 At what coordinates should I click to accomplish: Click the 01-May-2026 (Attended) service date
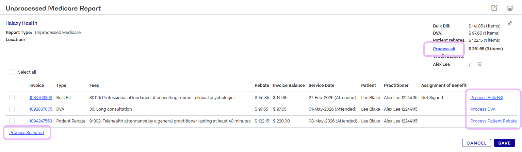coord(332,109)
